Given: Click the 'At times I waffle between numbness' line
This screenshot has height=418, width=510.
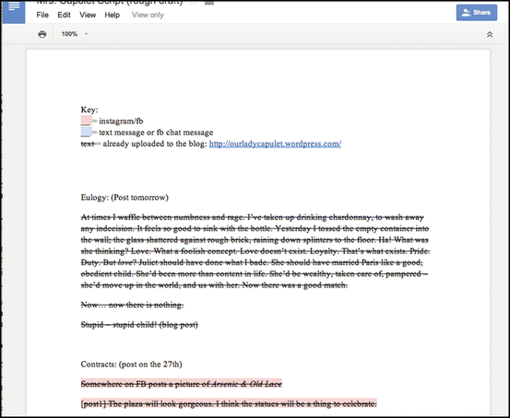Looking at the screenshot, I should pyautogui.click(x=252, y=217).
